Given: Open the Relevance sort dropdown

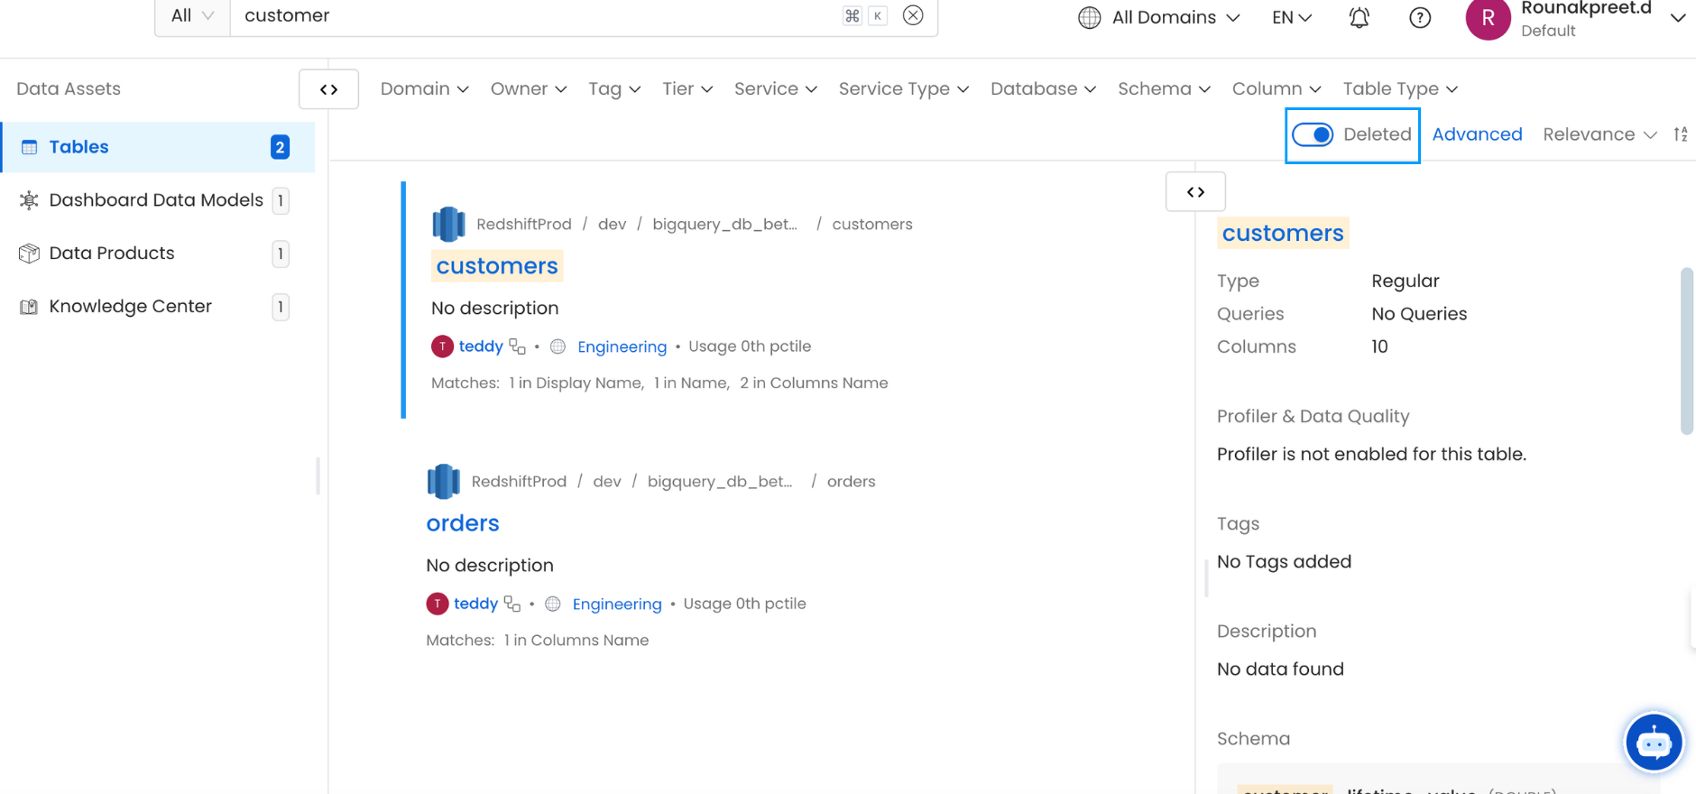Looking at the screenshot, I should 1599,134.
